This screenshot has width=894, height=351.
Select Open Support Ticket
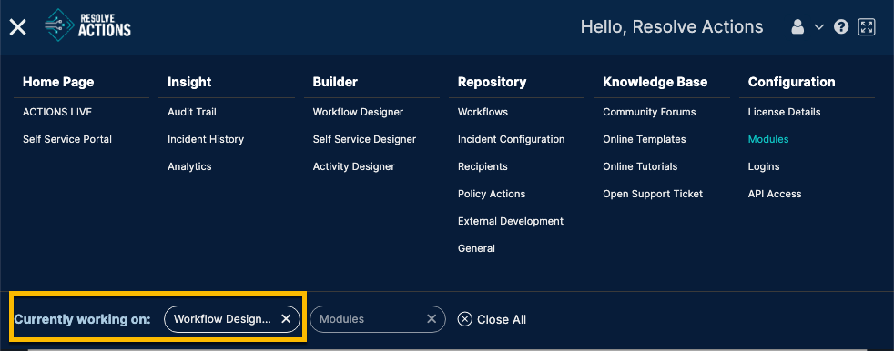[653, 195]
